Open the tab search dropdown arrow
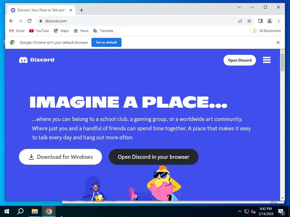This screenshot has height=217, width=290. pyautogui.click(x=239, y=7)
